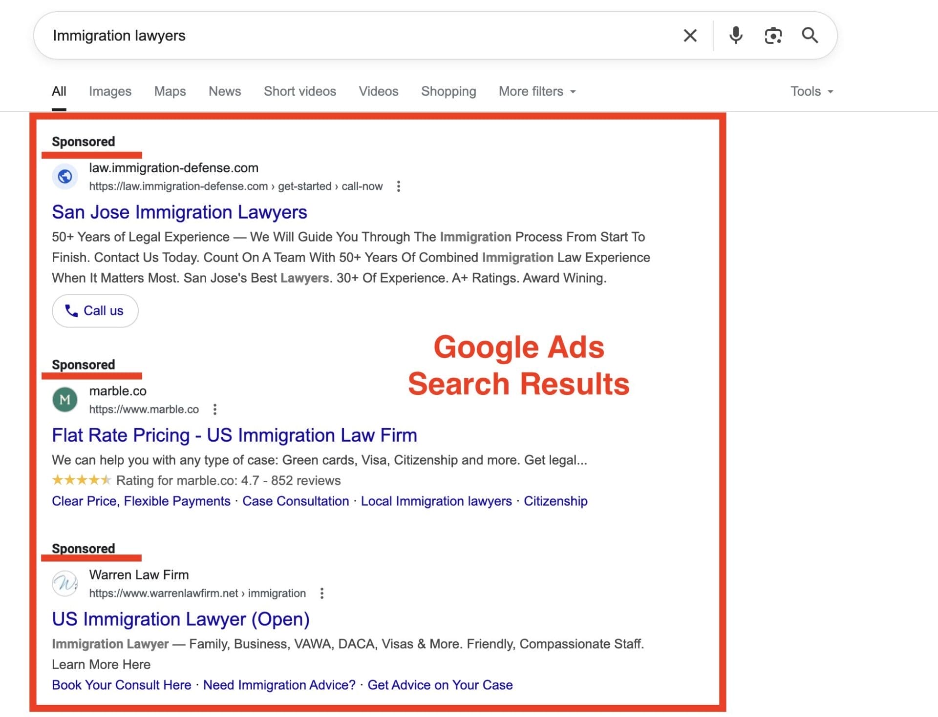Open the three-dot menu for Warren Law Firm
This screenshot has width=938, height=717.
[322, 593]
